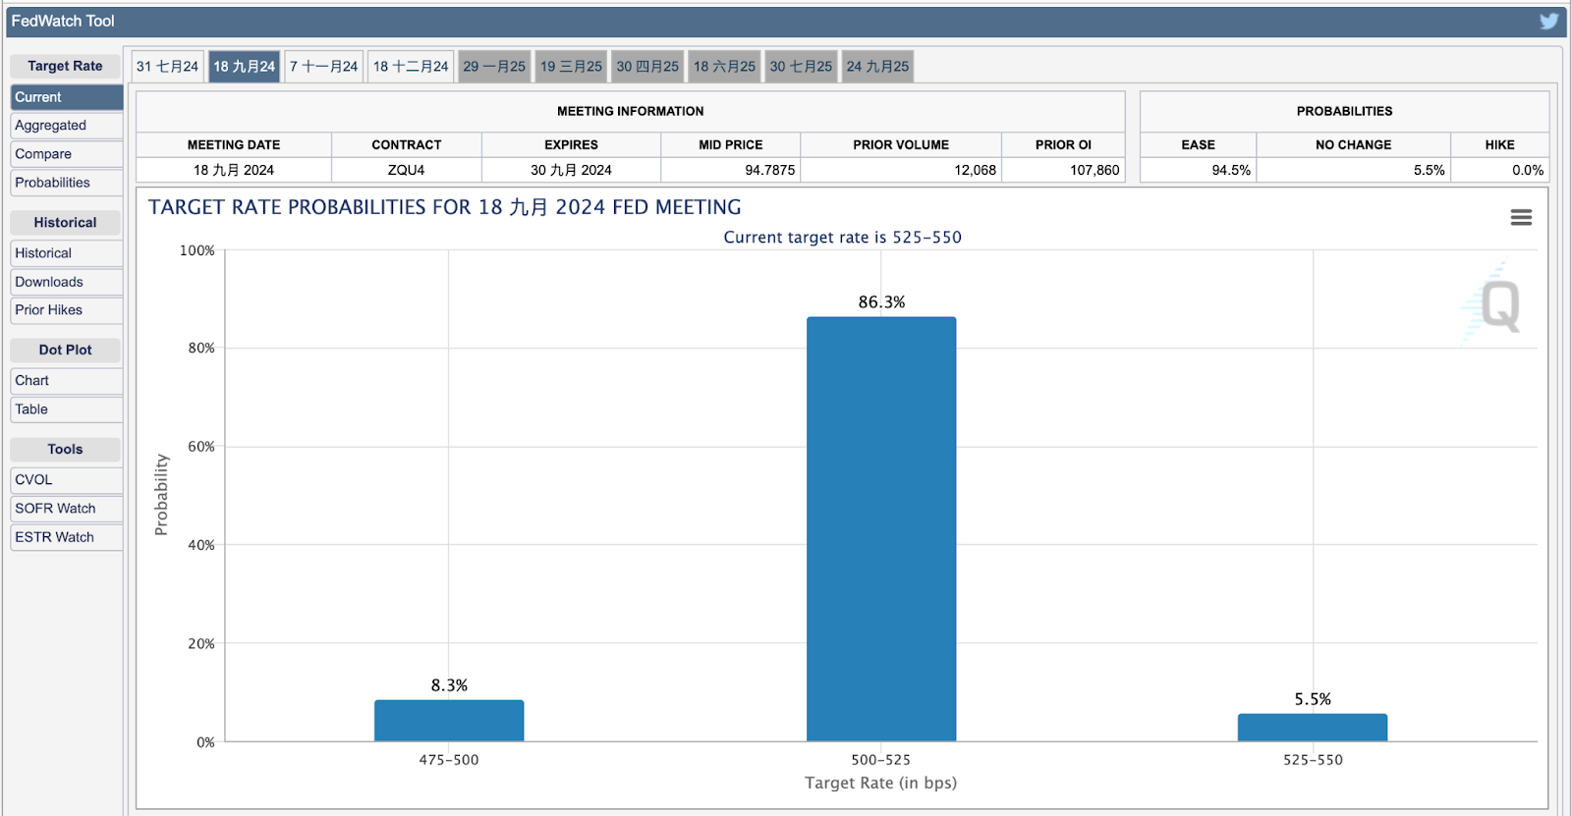Screen dimensions: 1572x816
Task: Open Historical under the Historical section
Action: [x=67, y=253]
